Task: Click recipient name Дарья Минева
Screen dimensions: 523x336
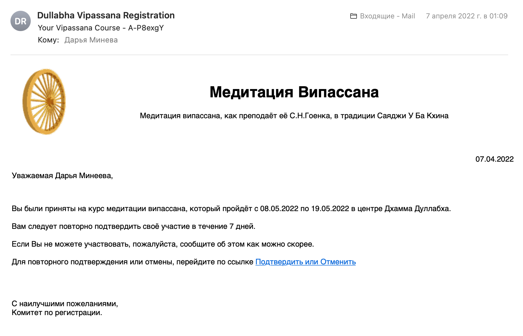Action: (91, 40)
